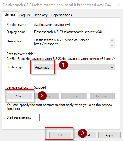Click the Resume service button
Screen dimensions: 123x141
click(x=102, y=96)
